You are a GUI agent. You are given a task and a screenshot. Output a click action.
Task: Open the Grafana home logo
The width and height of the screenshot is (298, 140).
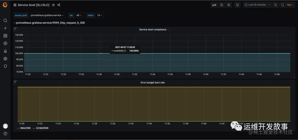click(x=5, y=5)
